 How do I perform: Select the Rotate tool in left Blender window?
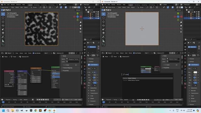pyautogui.click(x=3, y=26)
